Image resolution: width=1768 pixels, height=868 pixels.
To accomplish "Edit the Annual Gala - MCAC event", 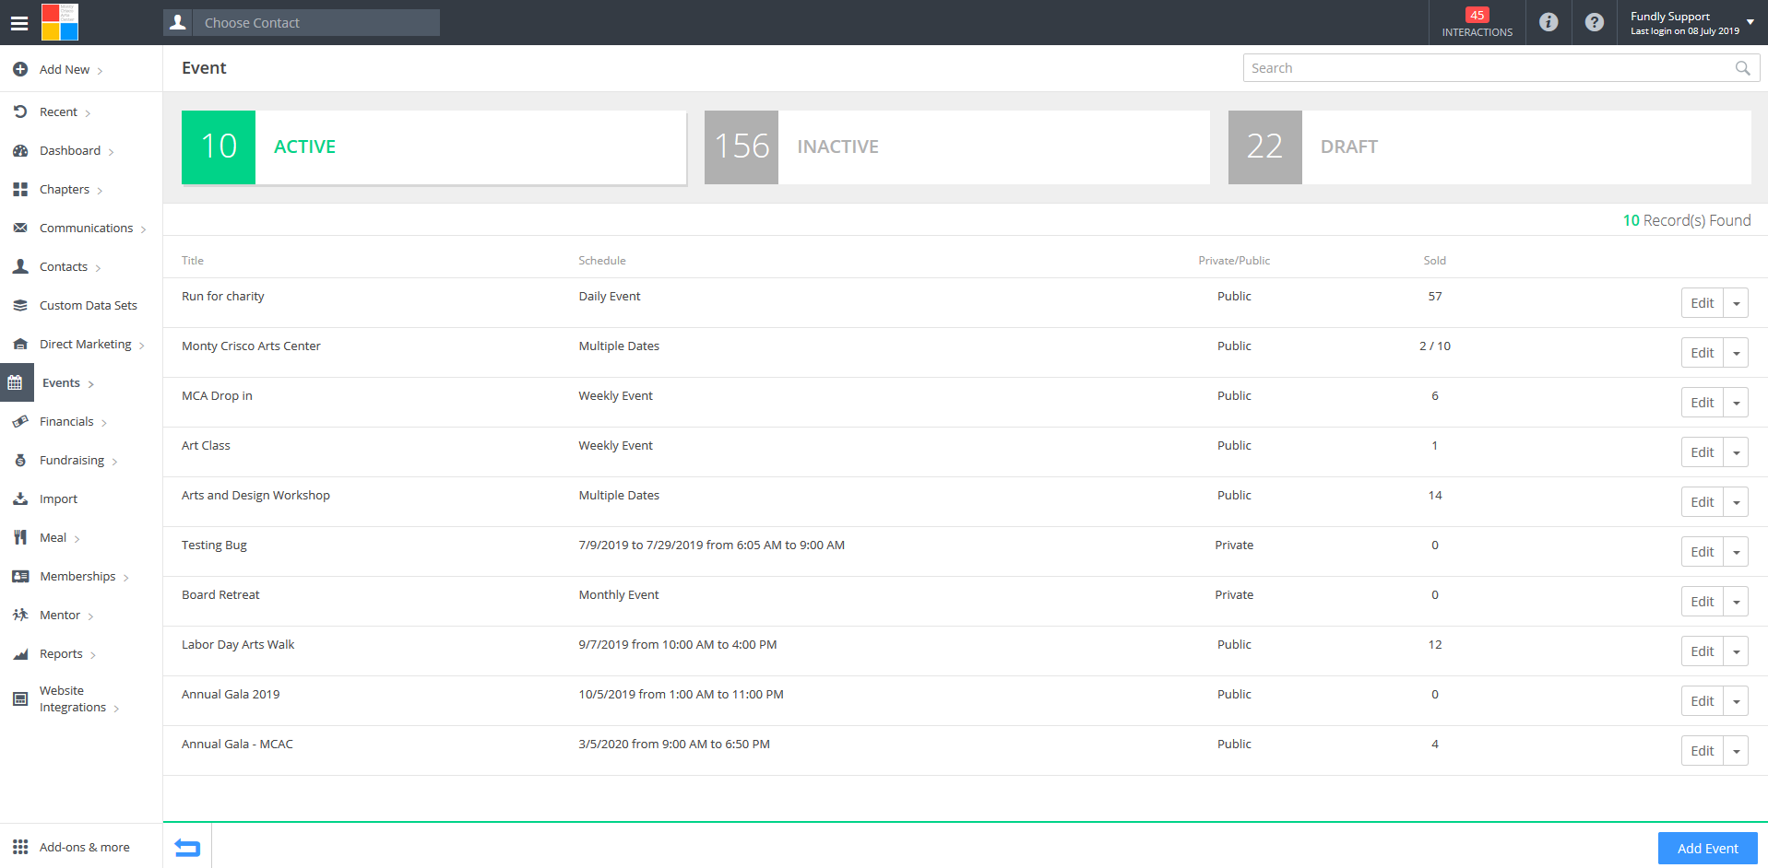I will pyautogui.click(x=1702, y=751).
